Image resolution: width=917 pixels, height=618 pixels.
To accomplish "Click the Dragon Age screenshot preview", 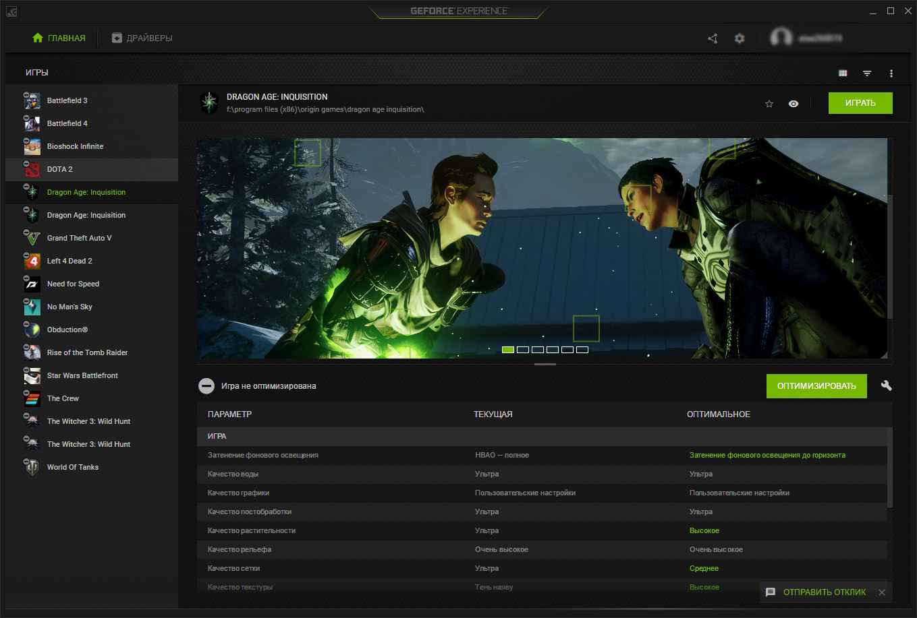I will pos(542,248).
